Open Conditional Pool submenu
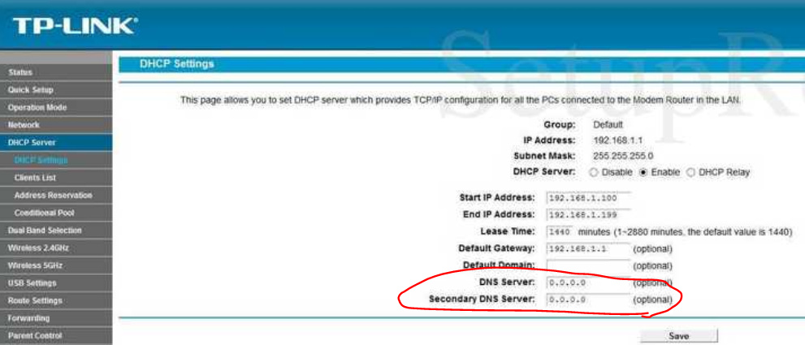Screen dimensions: 805x345 (44, 213)
